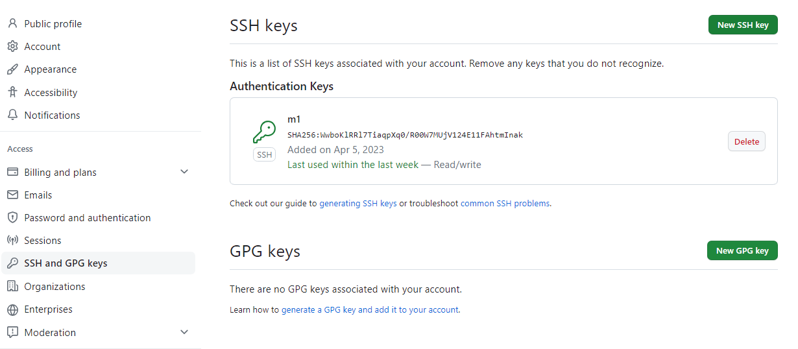Click the credit card icon for Billing

click(x=12, y=173)
